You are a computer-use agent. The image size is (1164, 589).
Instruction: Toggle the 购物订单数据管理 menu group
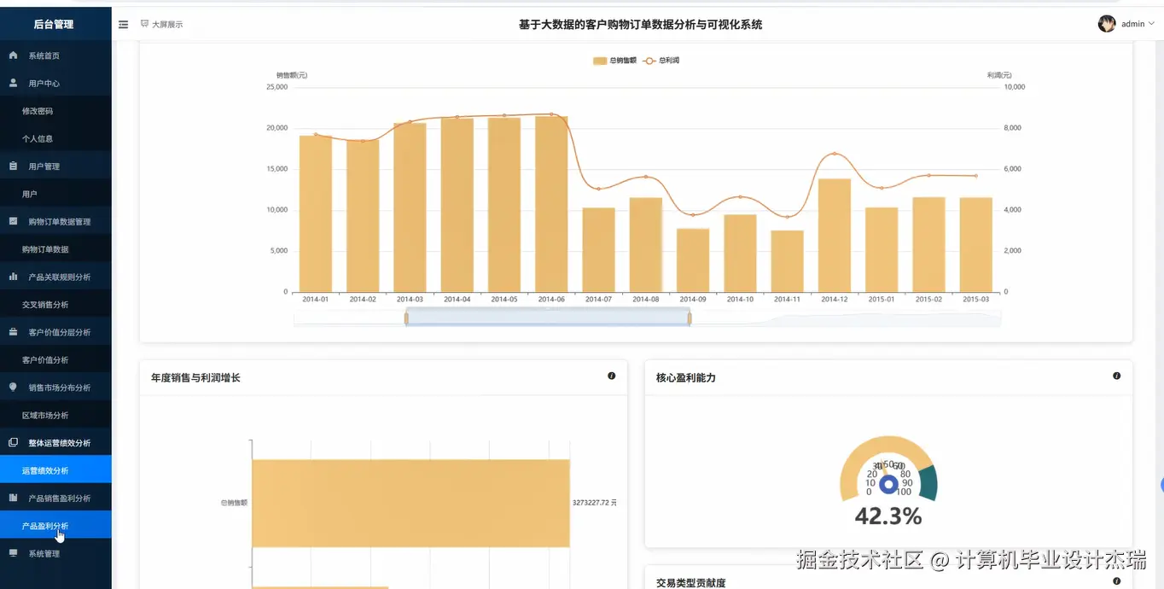[x=55, y=222]
